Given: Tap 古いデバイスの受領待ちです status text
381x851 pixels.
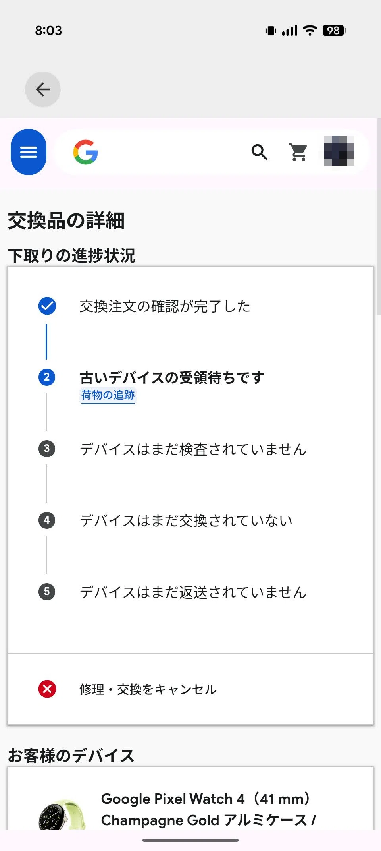Looking at the screenshot, I should point(172,377).
